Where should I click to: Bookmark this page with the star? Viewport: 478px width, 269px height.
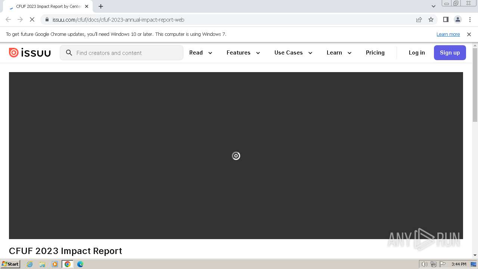point(431,19)
